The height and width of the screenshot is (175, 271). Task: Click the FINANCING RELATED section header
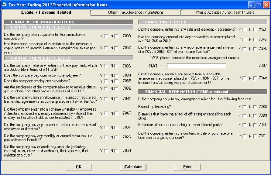coord(203,22)
